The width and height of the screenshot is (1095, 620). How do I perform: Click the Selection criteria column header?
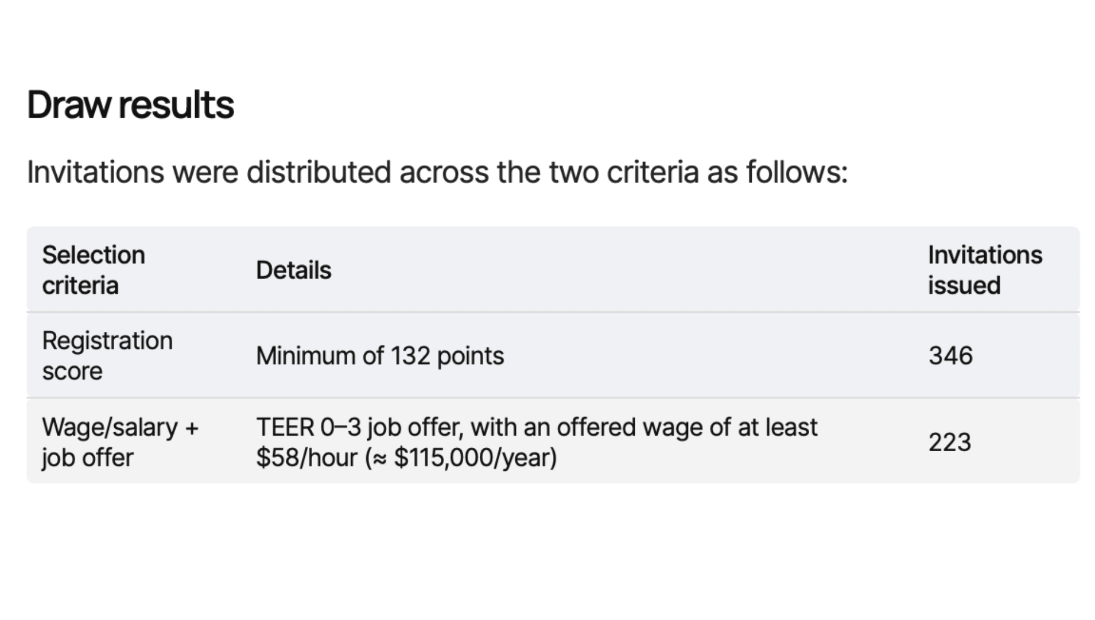point(94,270)
